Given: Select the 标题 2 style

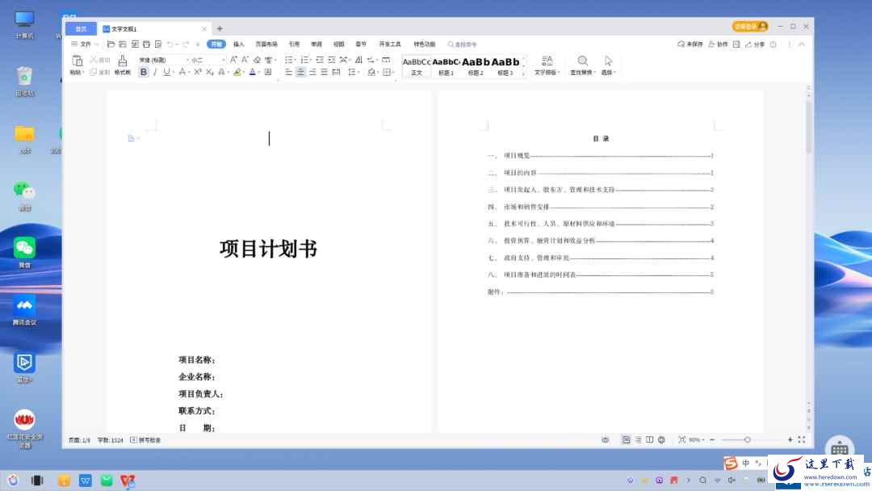Looking at the screenshot, I should coord(476,66).
